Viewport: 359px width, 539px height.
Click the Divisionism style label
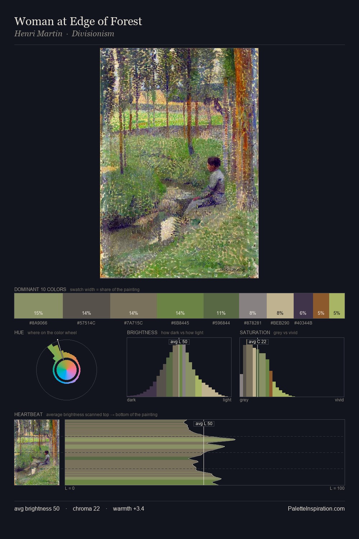pos(93,34)
